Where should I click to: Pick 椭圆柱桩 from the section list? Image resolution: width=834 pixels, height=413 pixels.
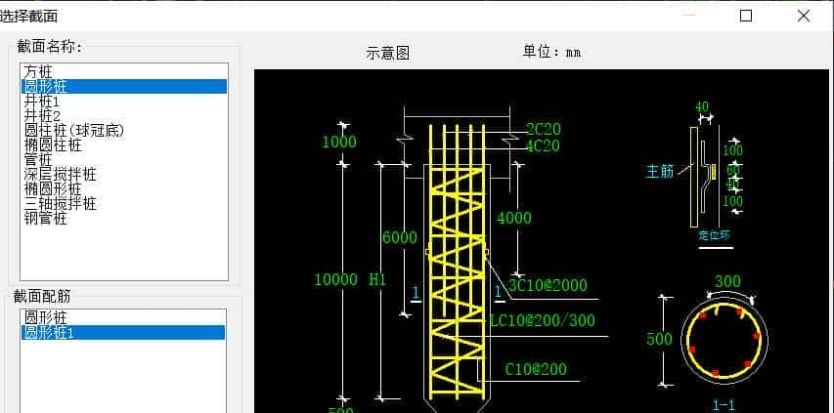[x=53, y=145]
